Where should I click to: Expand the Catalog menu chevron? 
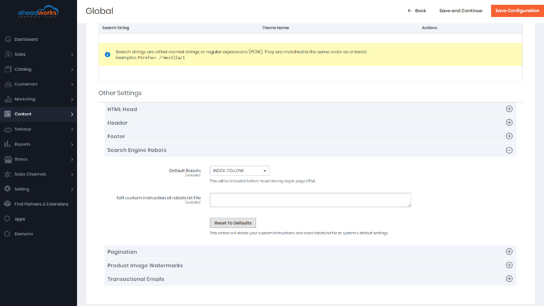click(x=72, y=70)
